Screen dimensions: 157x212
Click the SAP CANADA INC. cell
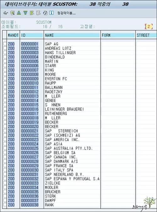(x=61, y=157)
